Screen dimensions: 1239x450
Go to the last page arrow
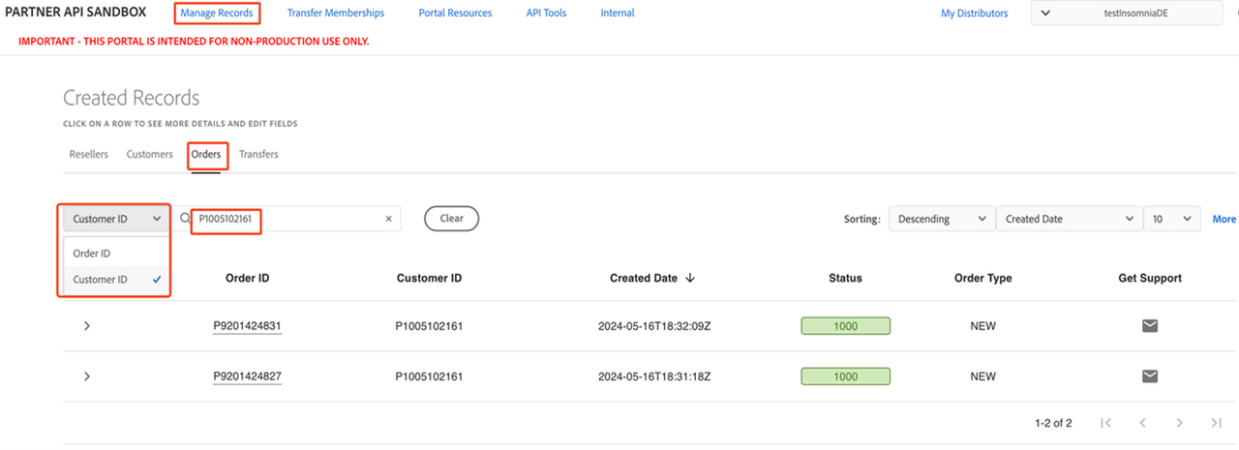pos(1216,423)
